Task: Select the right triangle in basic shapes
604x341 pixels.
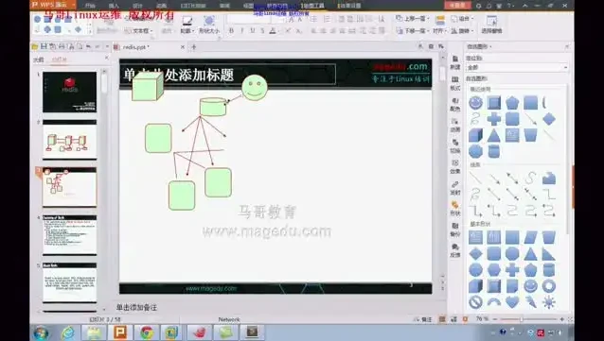Action: (x=549, y=254)
